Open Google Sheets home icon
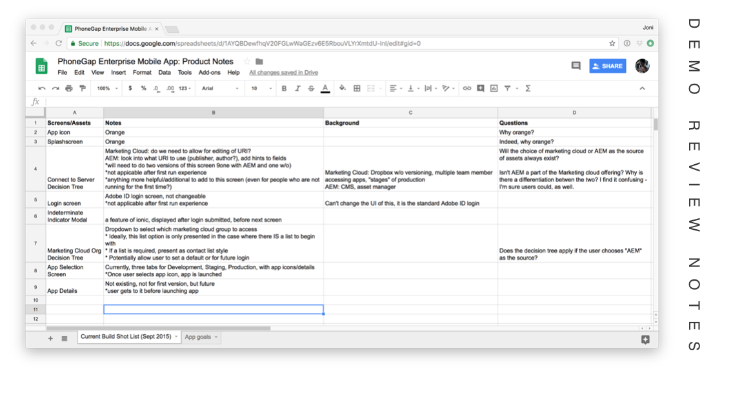The image size is (742, 394). [x=42, y=66]
